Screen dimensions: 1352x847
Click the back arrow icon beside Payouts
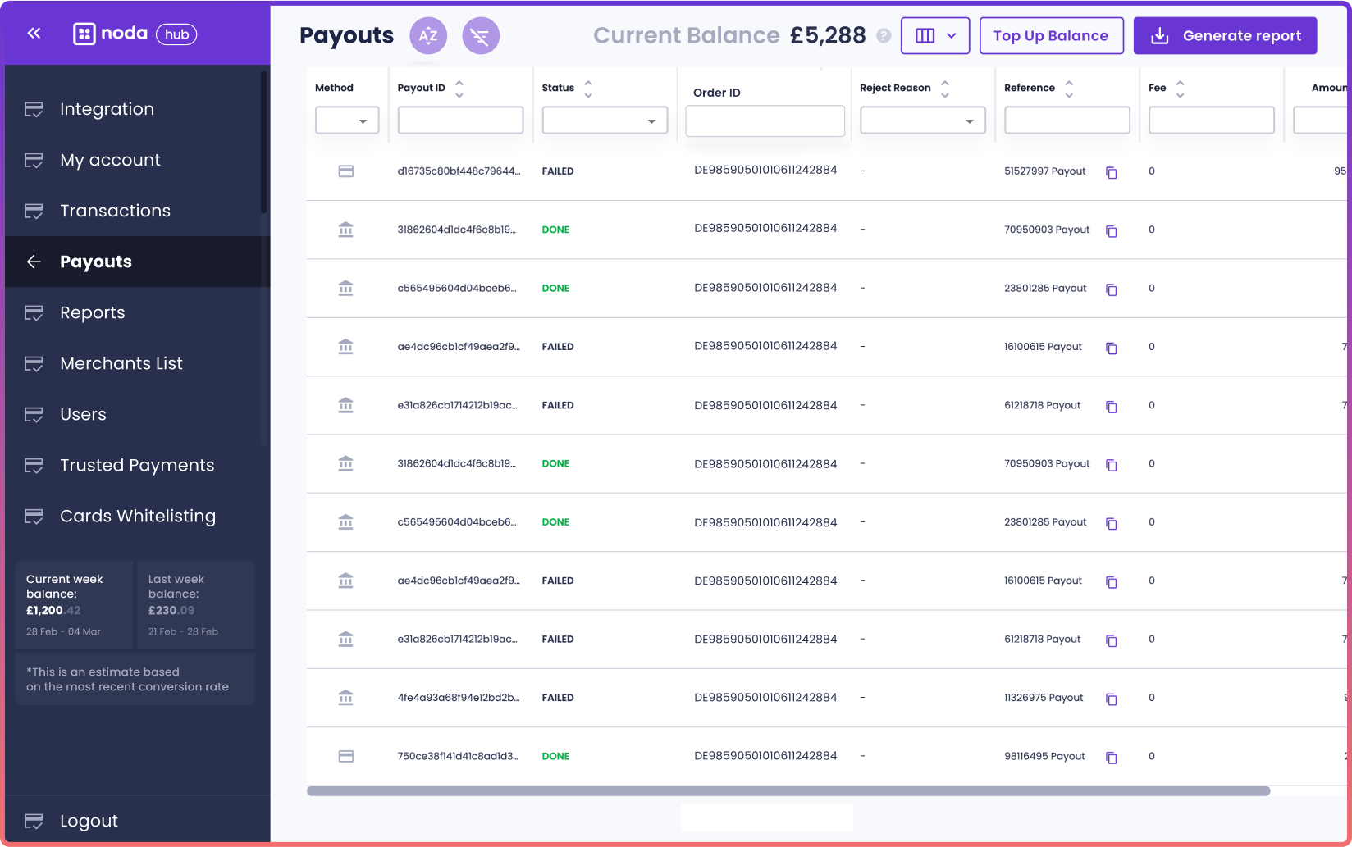click(x=34, y=262)
